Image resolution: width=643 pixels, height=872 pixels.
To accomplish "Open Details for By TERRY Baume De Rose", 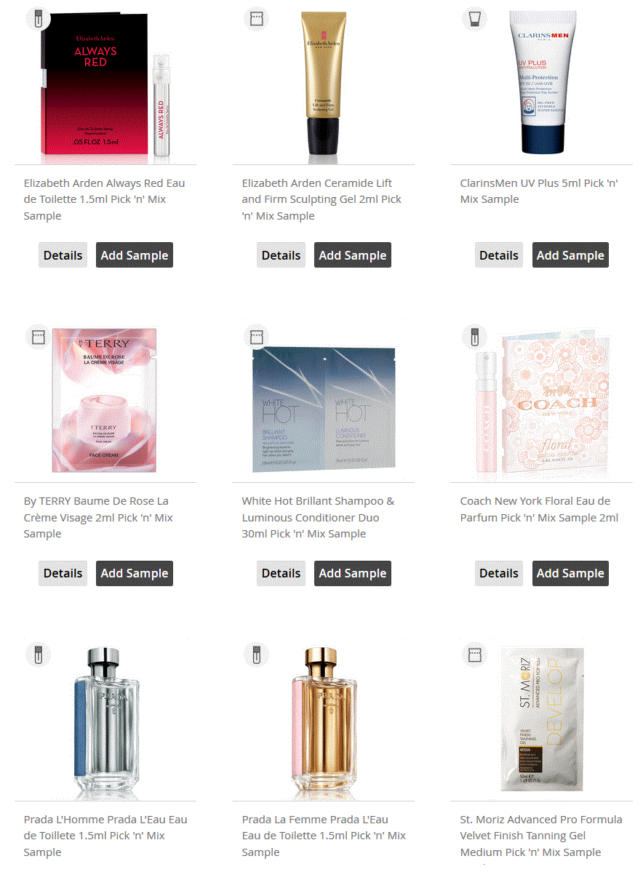I will [63, 573].
